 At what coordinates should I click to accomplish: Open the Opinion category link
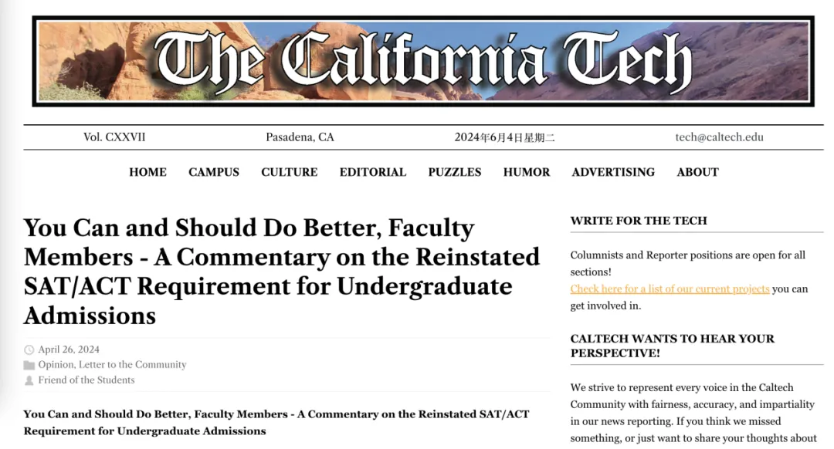click(56, 364)
